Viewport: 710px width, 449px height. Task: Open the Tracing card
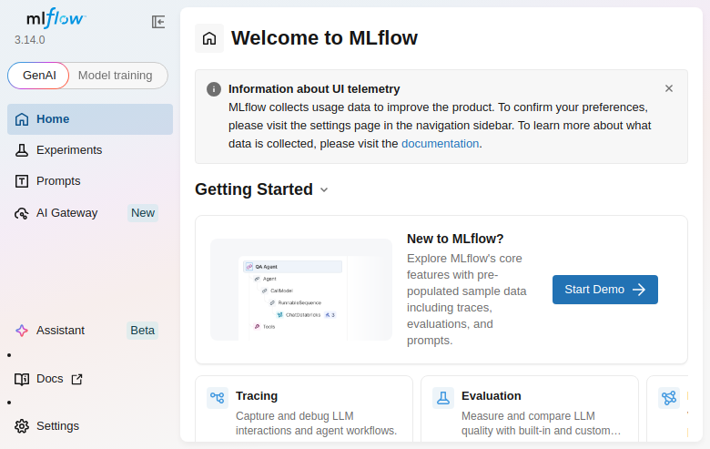click(304, 409)
